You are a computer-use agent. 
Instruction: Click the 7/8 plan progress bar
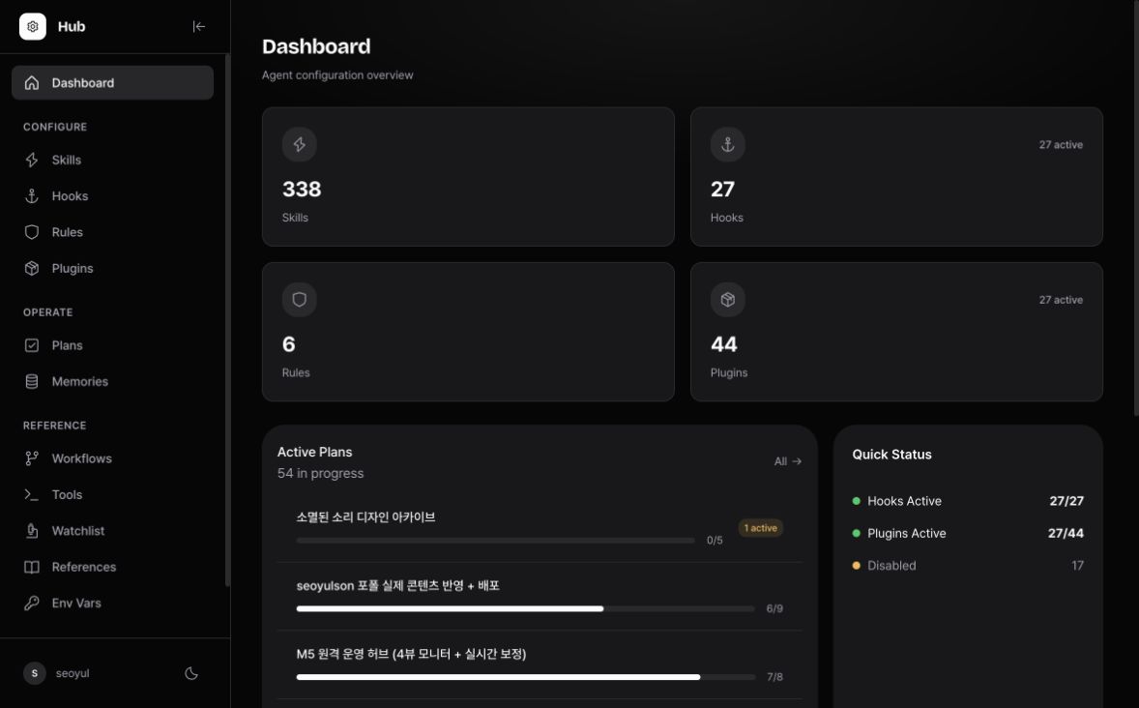[x=525, y=677]
